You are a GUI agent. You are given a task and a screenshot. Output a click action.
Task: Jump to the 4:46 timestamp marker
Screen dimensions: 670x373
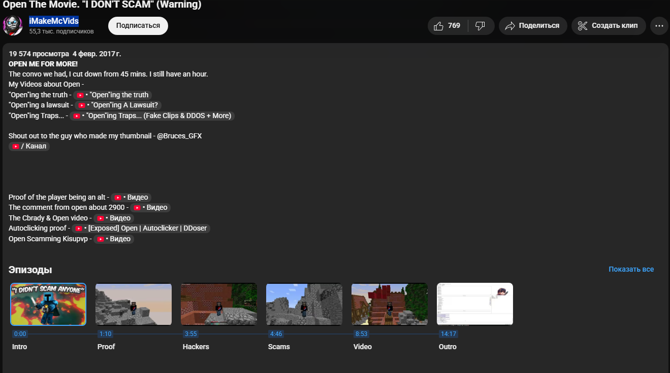pos(276,334)
